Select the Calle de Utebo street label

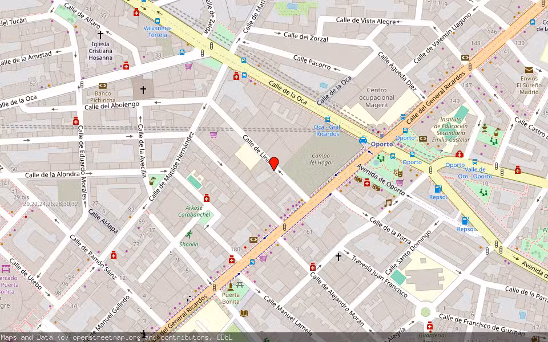tap(26, 274)
